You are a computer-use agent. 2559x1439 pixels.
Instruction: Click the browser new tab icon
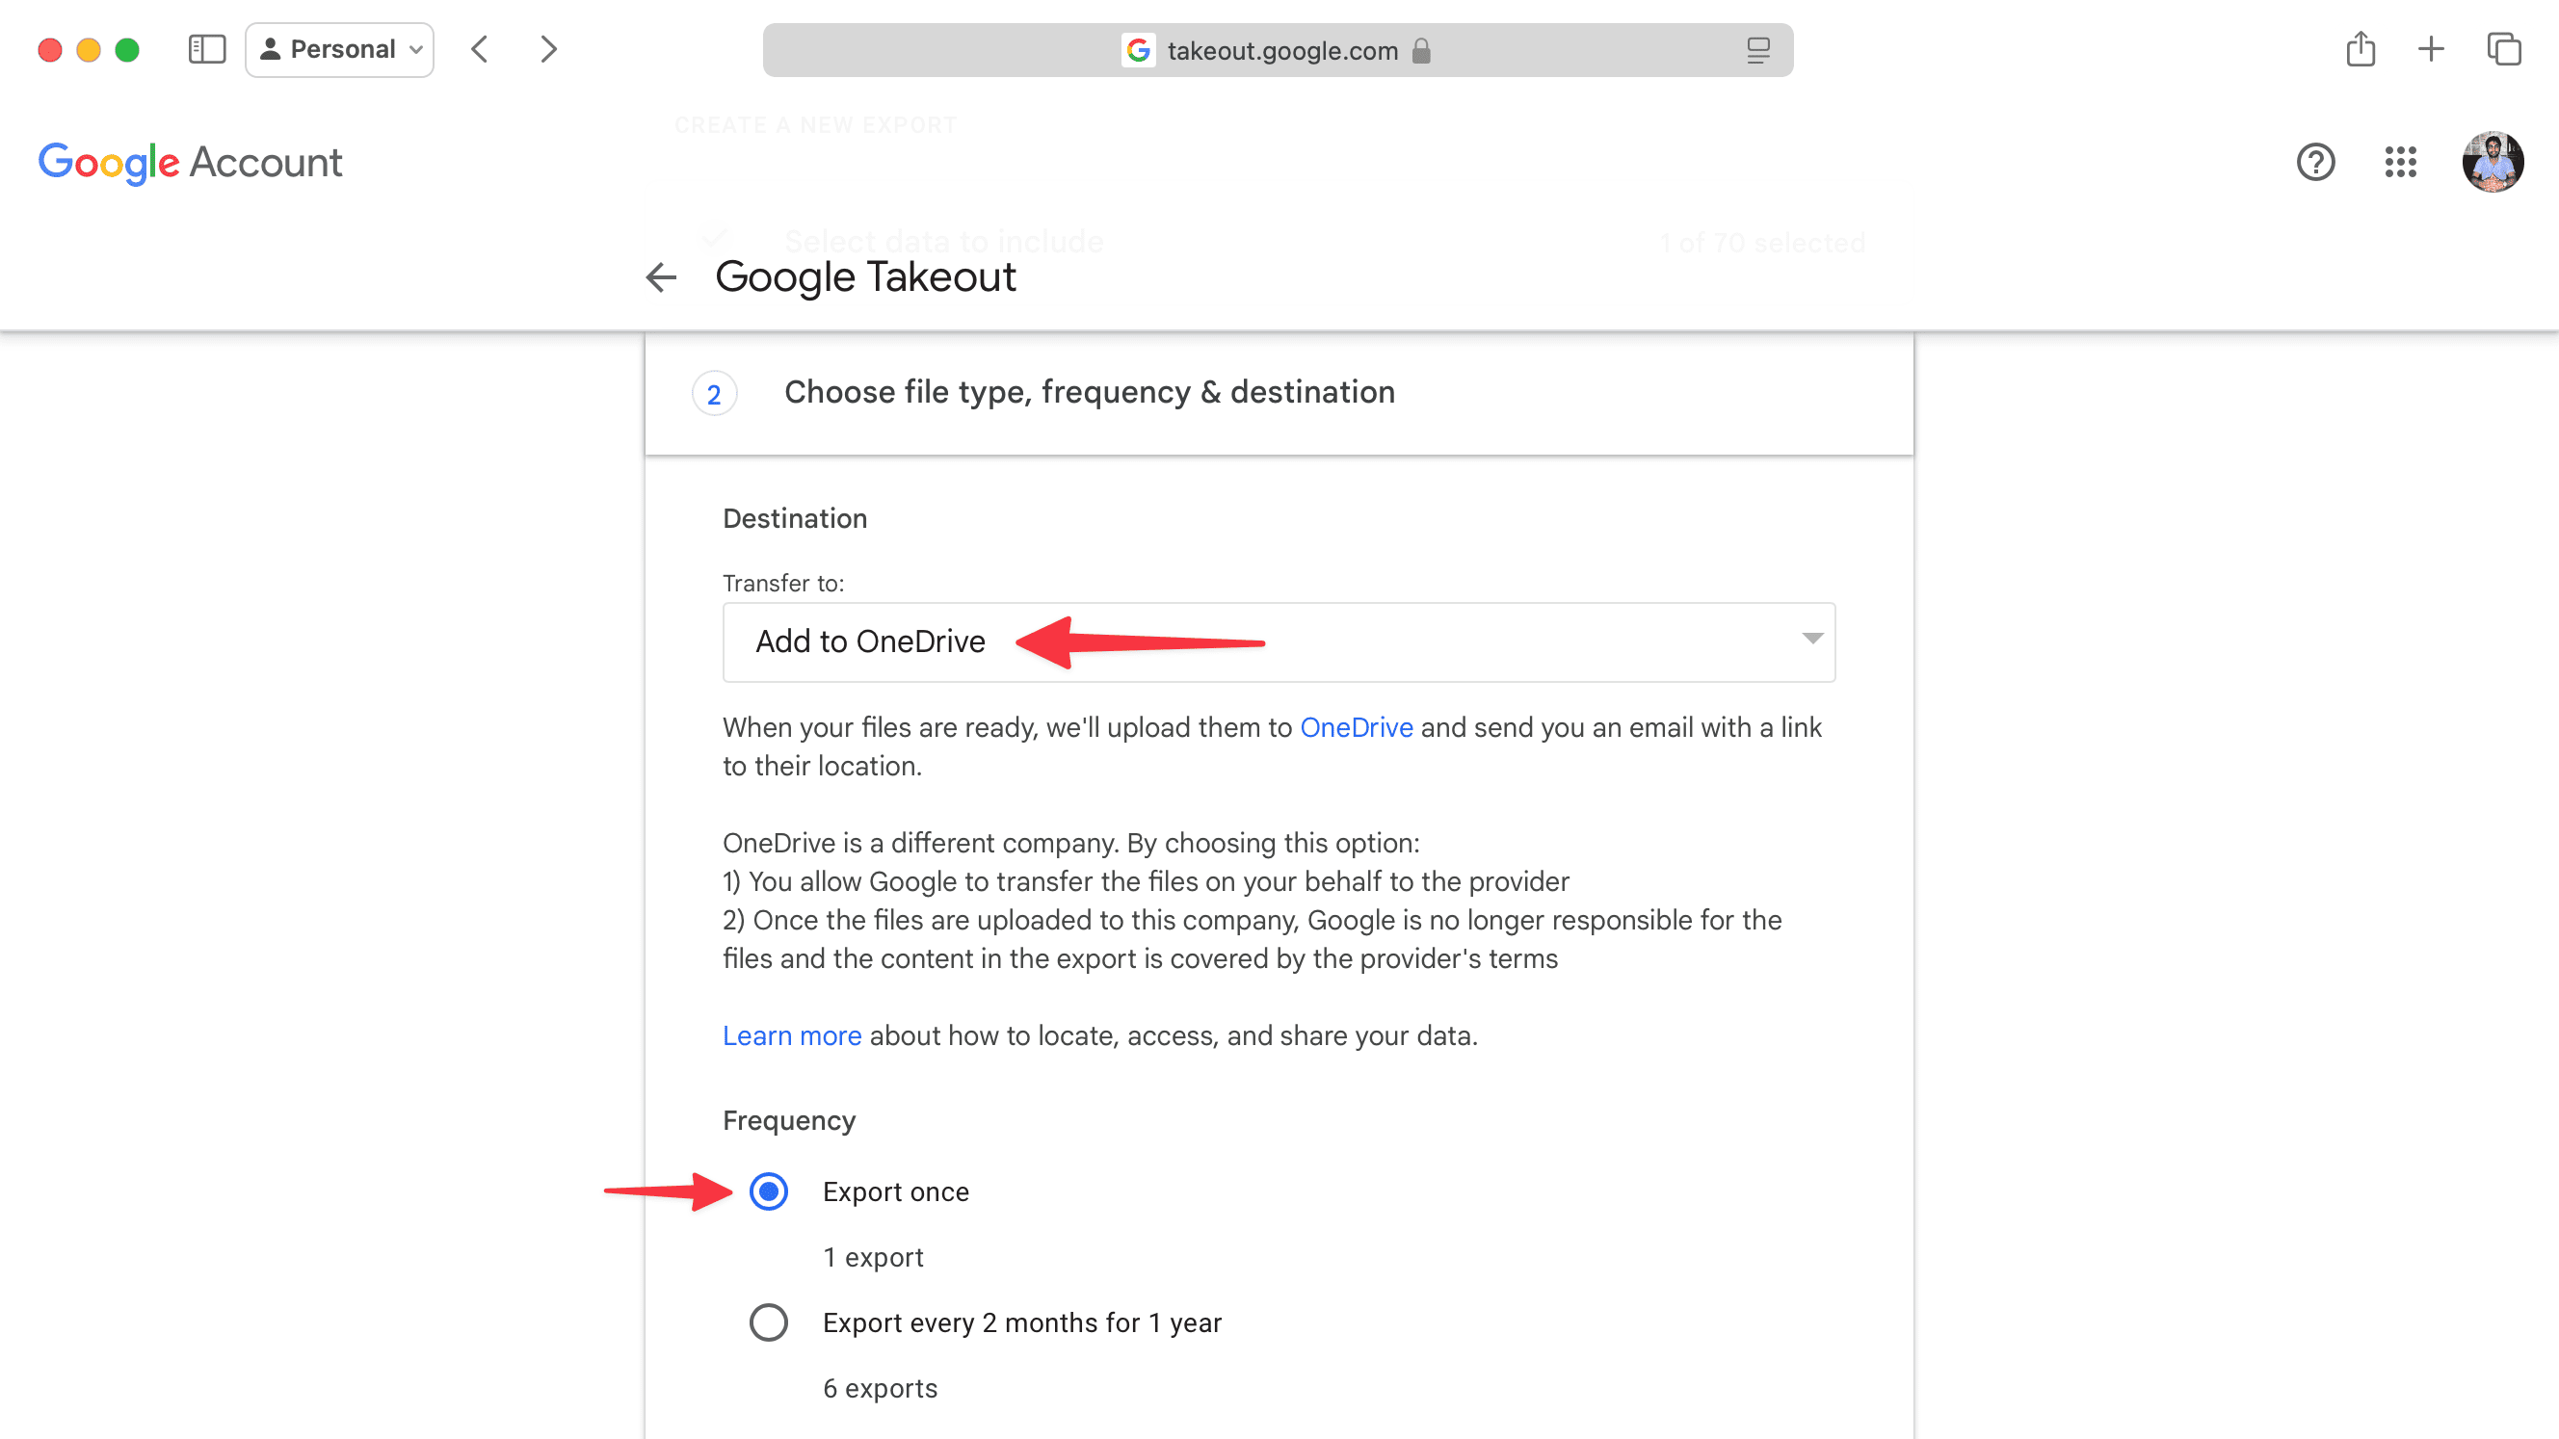(2433, 49)
